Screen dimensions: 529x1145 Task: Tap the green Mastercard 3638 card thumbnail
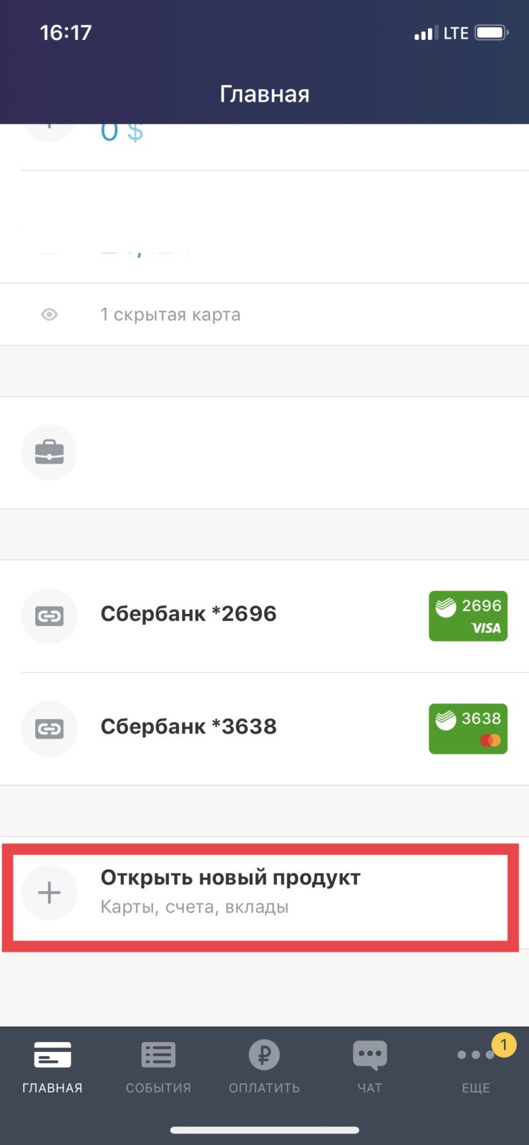[467, 729]
